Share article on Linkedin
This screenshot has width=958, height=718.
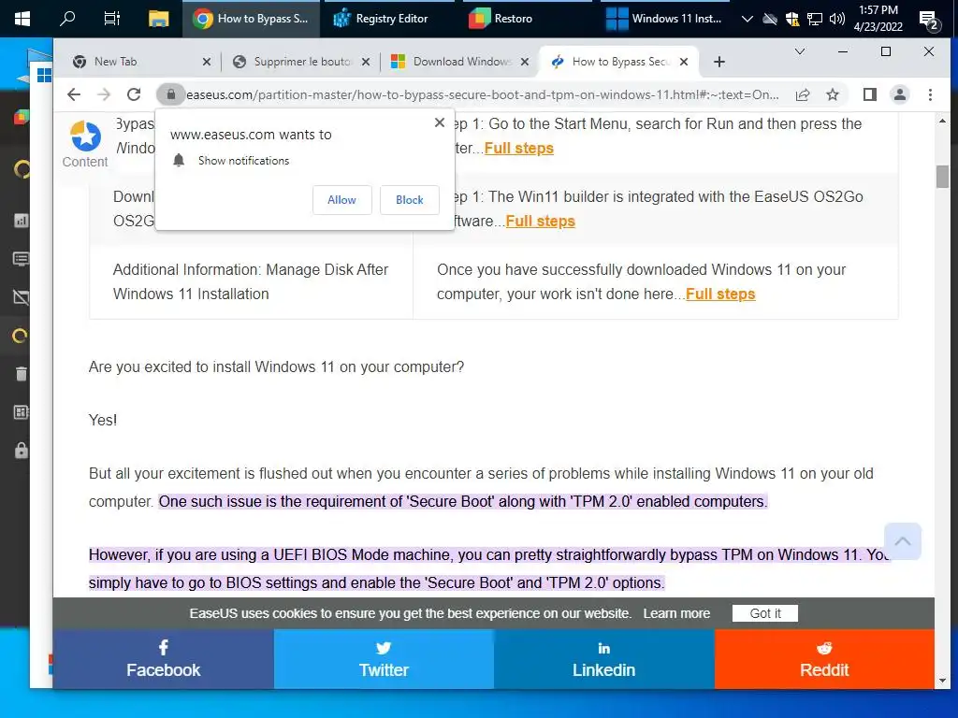click(x=603, y=659)
